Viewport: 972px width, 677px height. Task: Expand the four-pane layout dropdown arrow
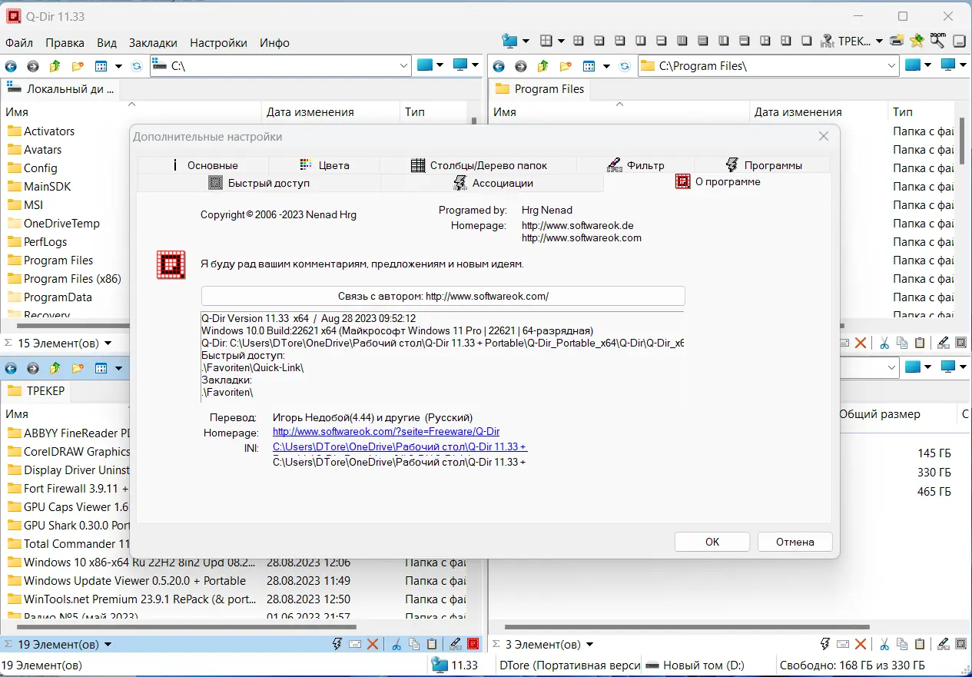click(x=562, y=41)
